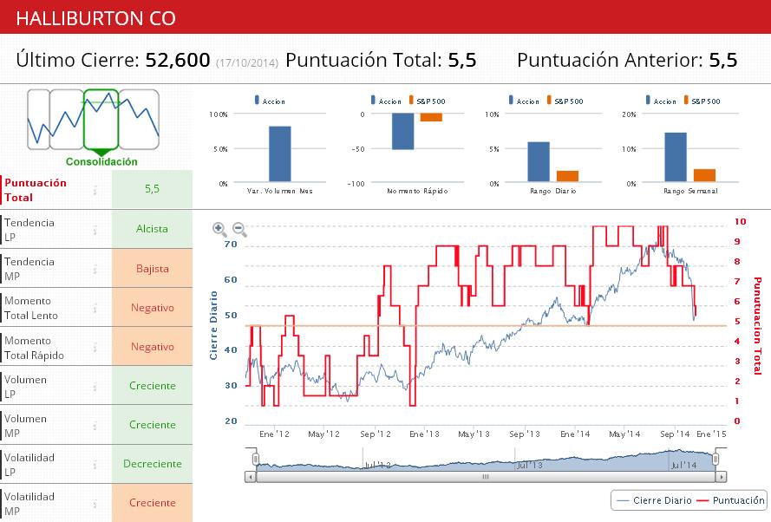The image size is (771, 522).
Task: Click the Ene '13 x-axis label
Action: point(424,434)
